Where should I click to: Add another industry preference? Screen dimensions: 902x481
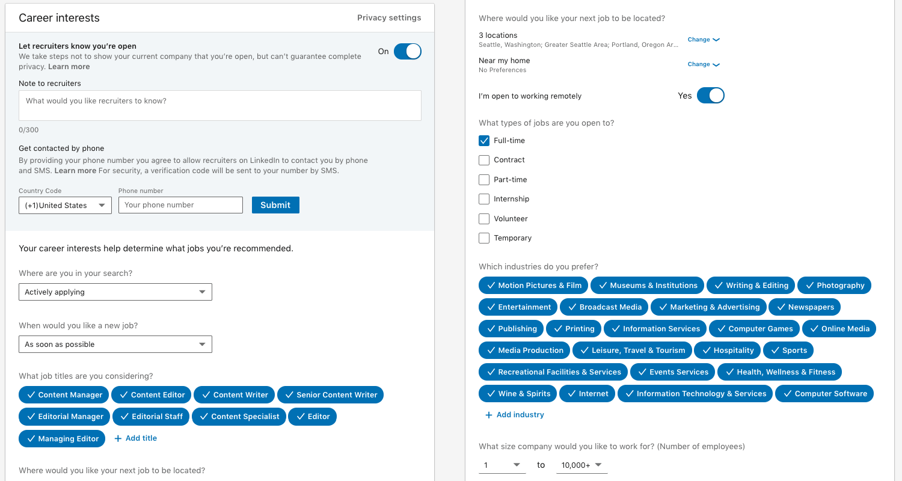point(514,414)
